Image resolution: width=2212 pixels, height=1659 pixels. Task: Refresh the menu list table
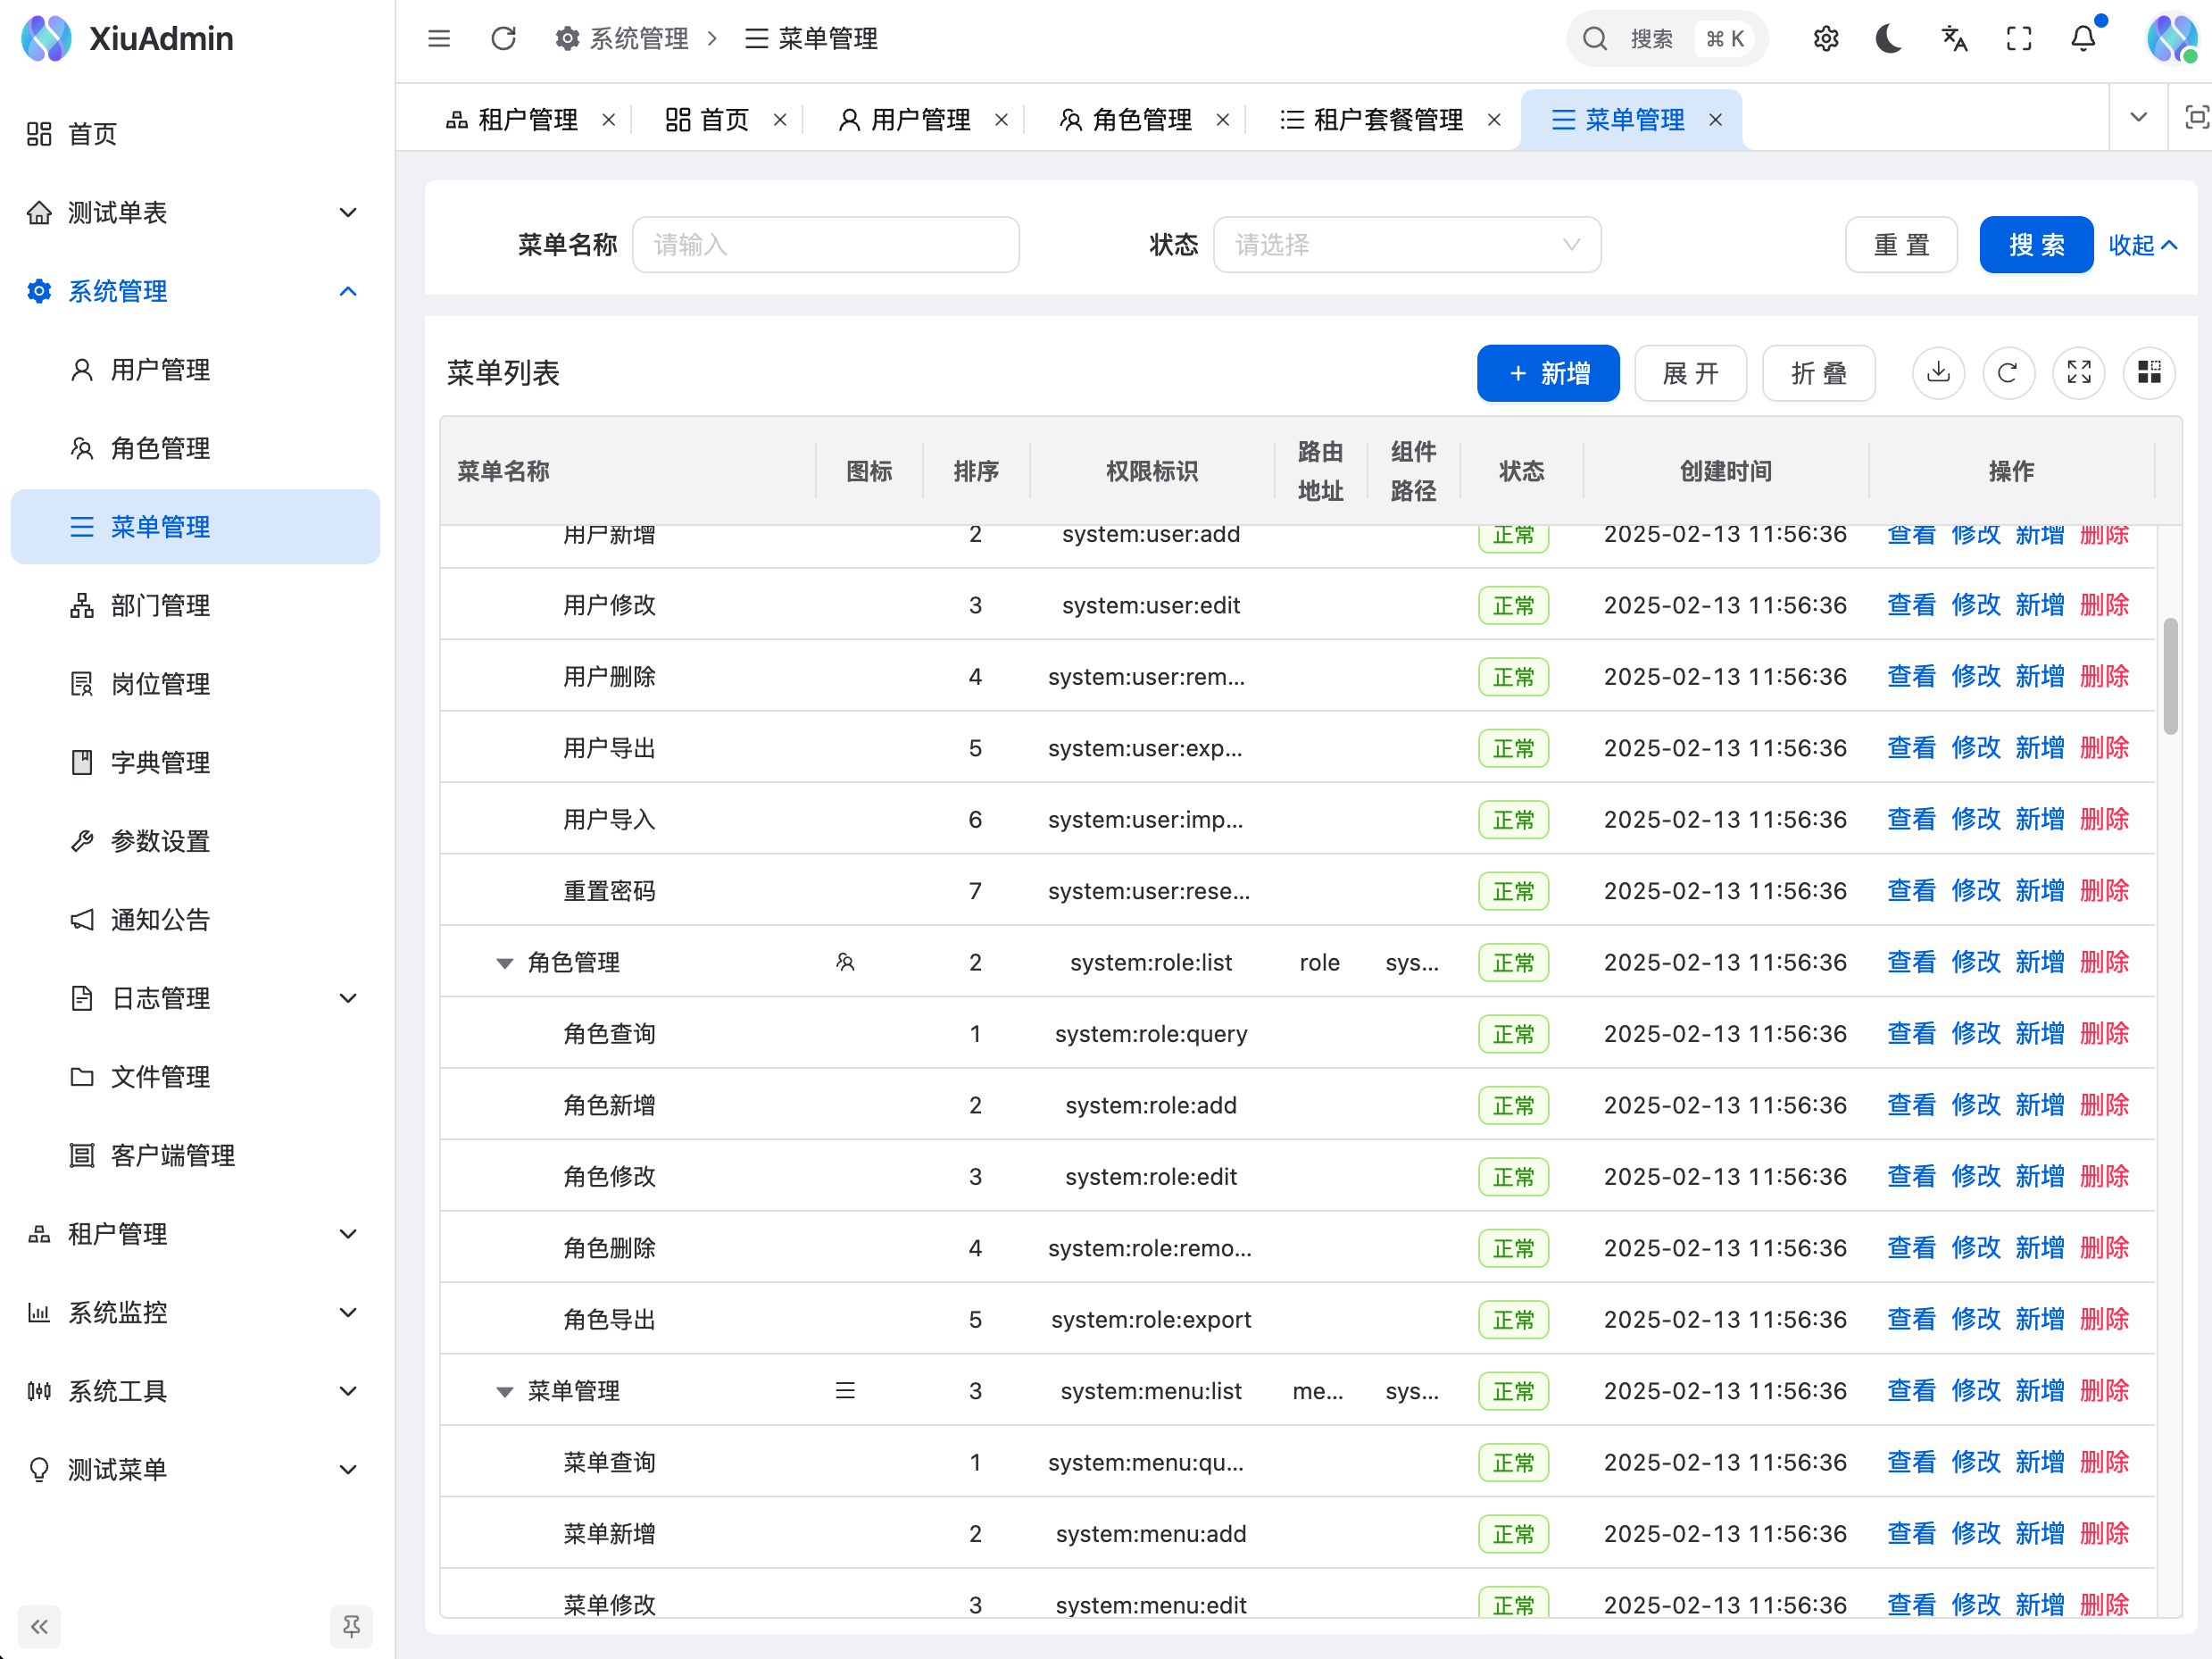pyautogui.click(x=2008, y=373)
